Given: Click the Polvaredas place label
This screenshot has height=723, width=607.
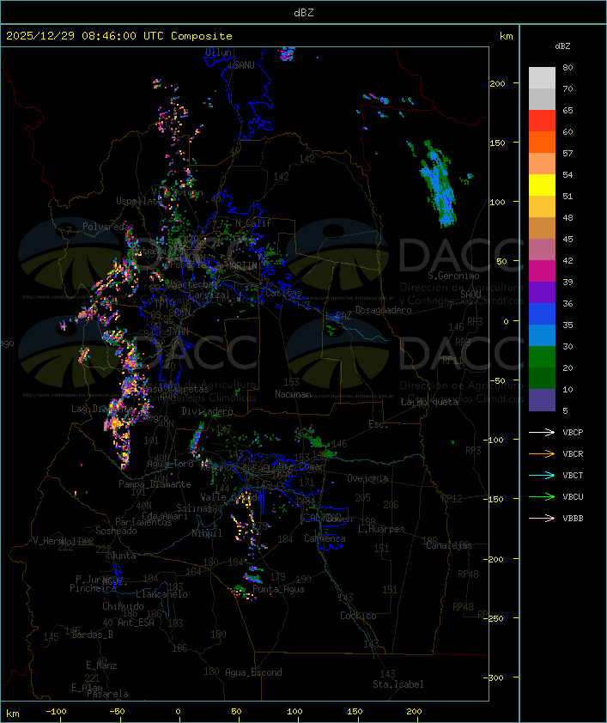Looking at the screenshot, I should [108, 227].
